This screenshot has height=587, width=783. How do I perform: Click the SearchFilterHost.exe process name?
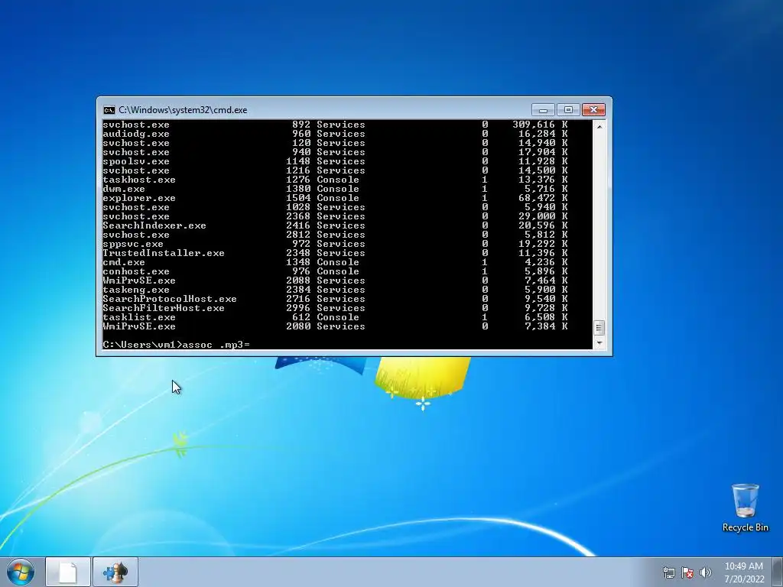(x=164, y=308)
